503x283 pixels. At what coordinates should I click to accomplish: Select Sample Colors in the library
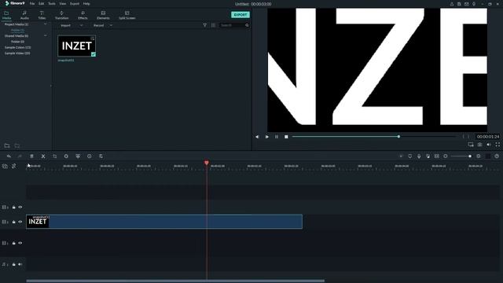(17, 47)
